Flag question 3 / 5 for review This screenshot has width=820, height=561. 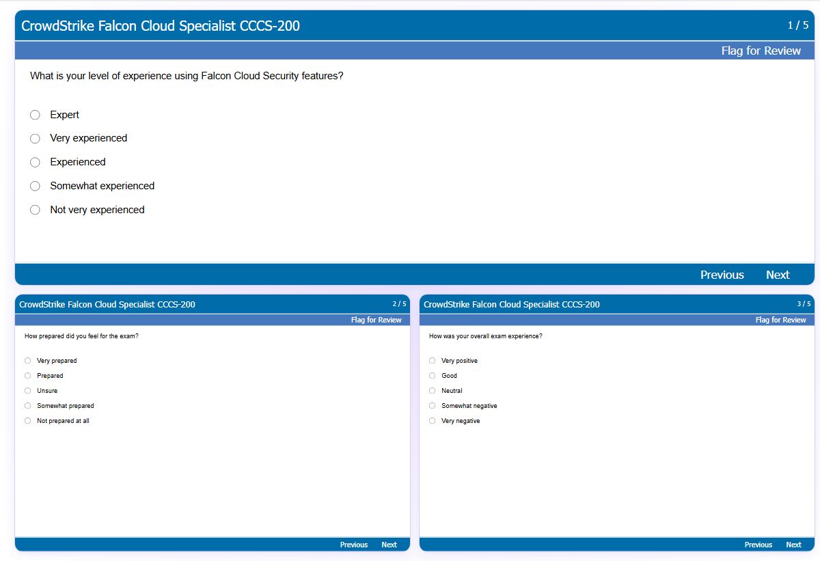(x=781, y=320)
